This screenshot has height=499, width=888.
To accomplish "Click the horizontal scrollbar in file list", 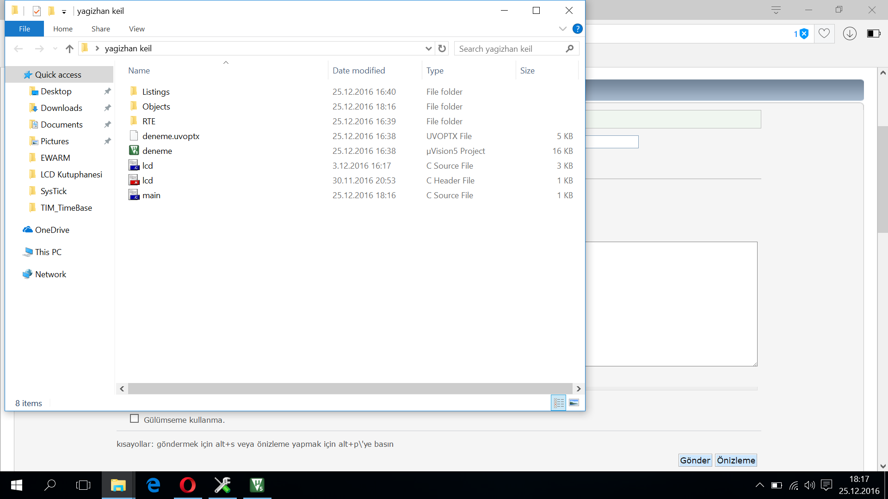I will coord(350,389).
